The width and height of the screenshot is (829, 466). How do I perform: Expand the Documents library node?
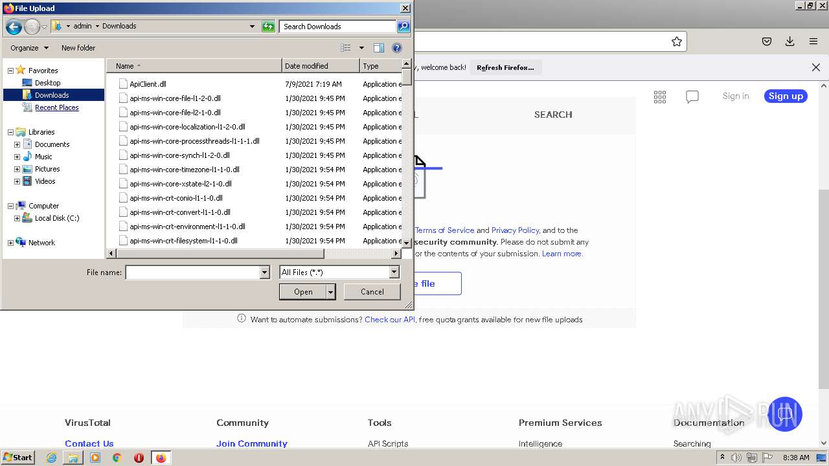point(17,144)
